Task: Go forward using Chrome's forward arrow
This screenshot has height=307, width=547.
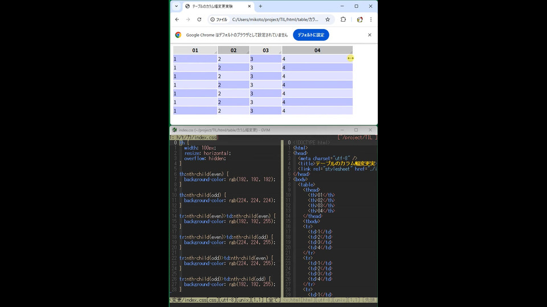Action: (x=188, y=19)
